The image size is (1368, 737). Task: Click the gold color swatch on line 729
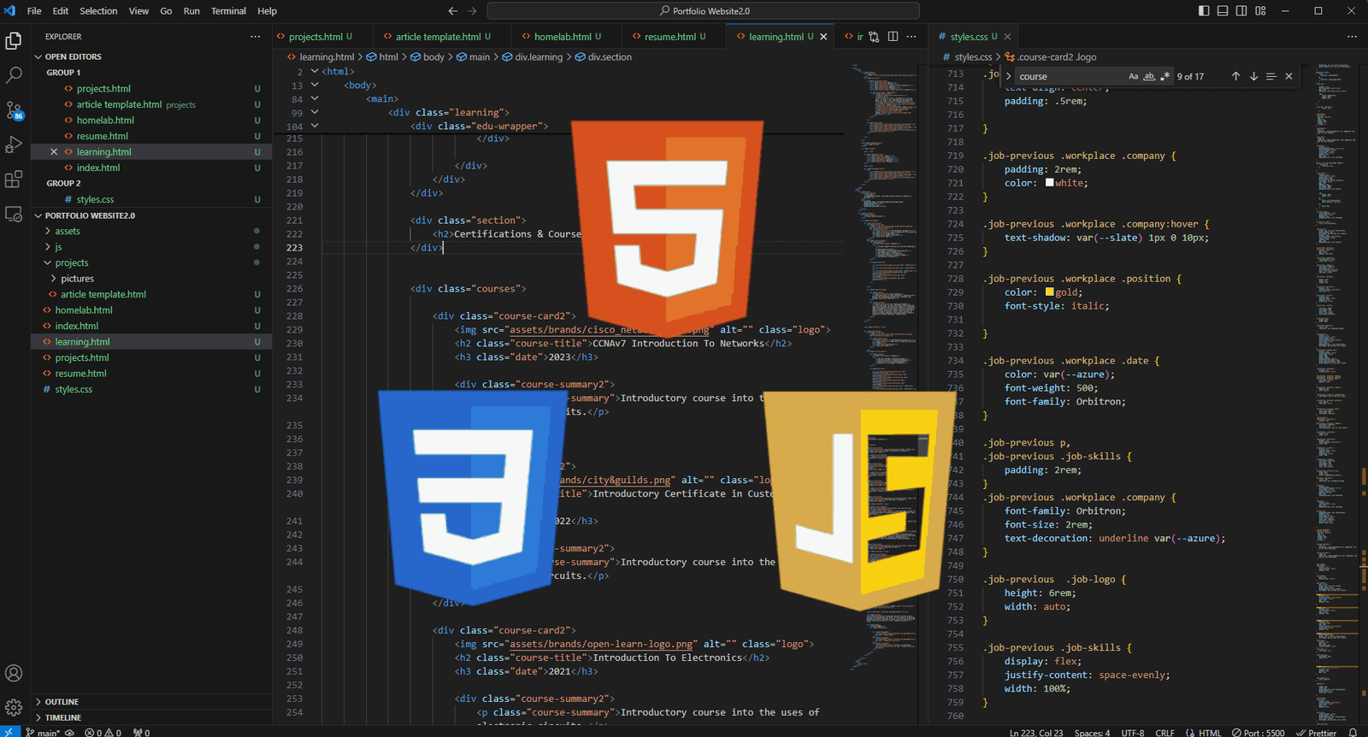(x=1050, y=292)
